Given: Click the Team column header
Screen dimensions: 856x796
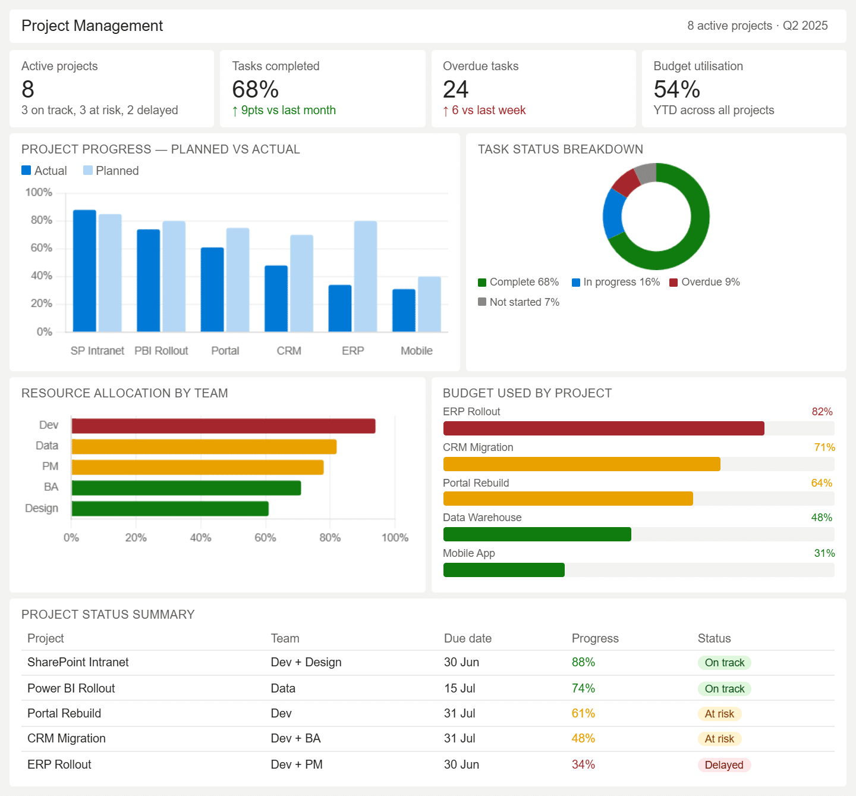Looking at the screenshot, I should tap(285, 638).
